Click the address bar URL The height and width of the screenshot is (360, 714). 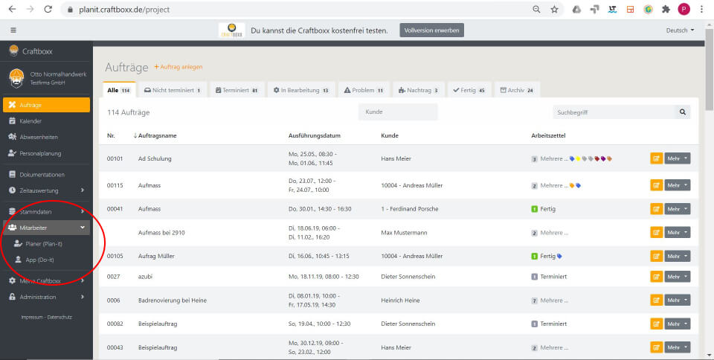[124, 9]
